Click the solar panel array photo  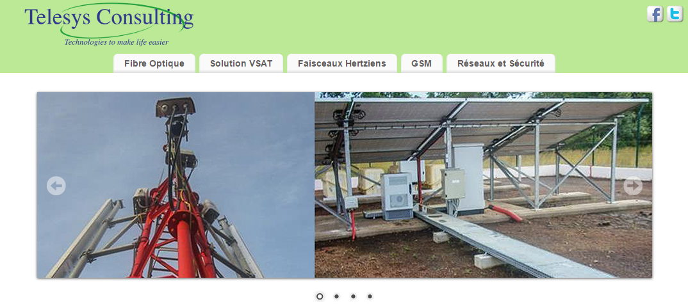(483, 185)
